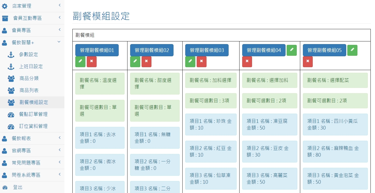Click the user icon beside 問卷系統專區
375x193 pixels.
click(5, 175)
